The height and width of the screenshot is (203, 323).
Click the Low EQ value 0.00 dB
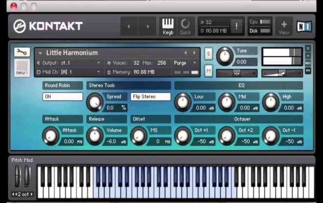pyautogui.click(x=204, y=108)
